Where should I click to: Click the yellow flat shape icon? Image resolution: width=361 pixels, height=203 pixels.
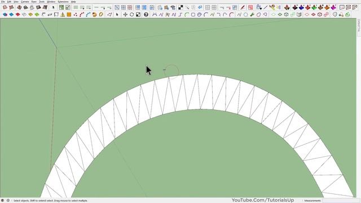30,15
